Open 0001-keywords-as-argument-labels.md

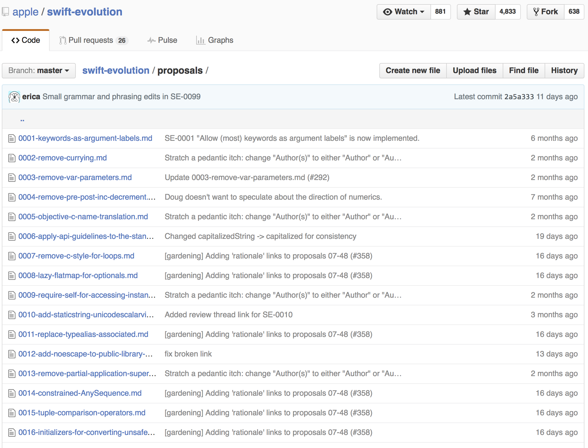(x=85, y=138)
